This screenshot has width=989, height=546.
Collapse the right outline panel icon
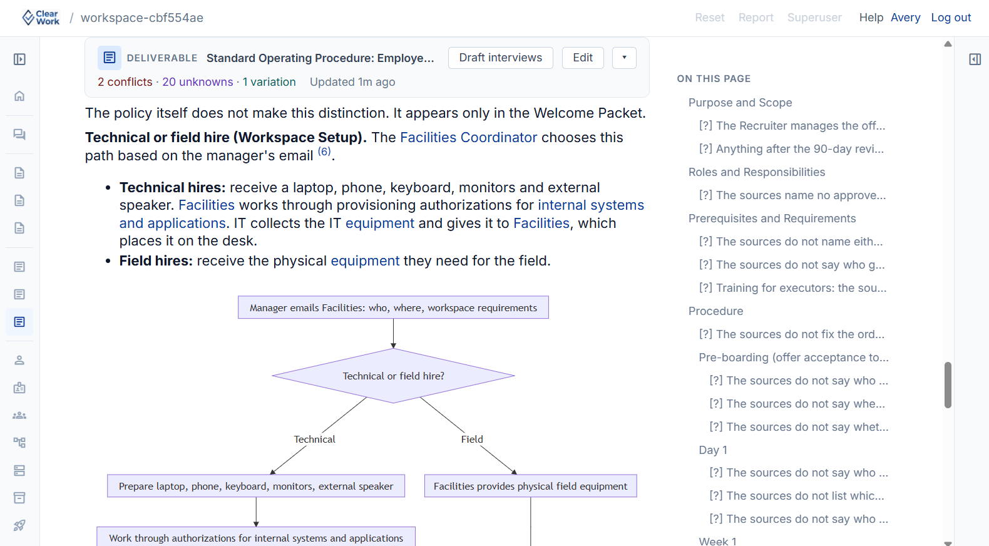[x=975, y=59]
